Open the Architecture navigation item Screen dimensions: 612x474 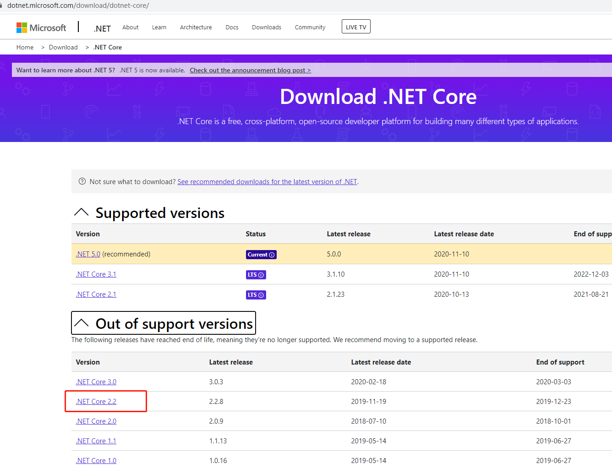[x=196, y=27]
